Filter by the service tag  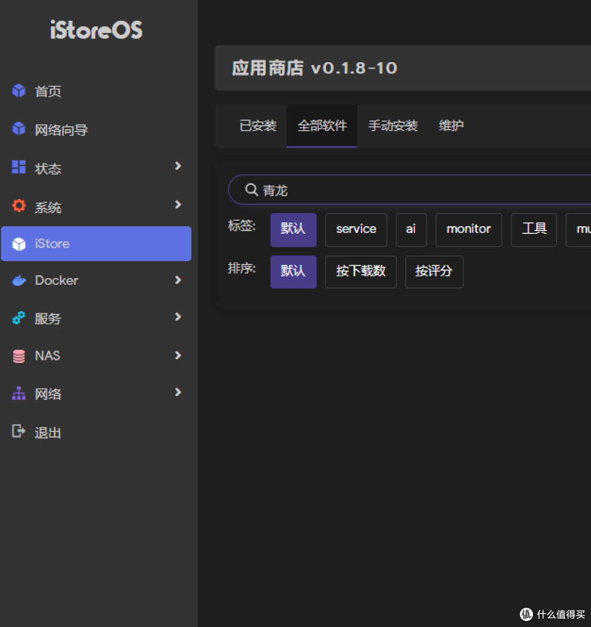pyautogui.click(x=356, y=229)
